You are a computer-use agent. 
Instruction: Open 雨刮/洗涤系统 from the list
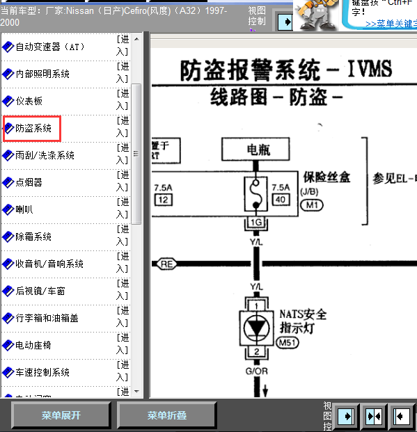[45, 155]
